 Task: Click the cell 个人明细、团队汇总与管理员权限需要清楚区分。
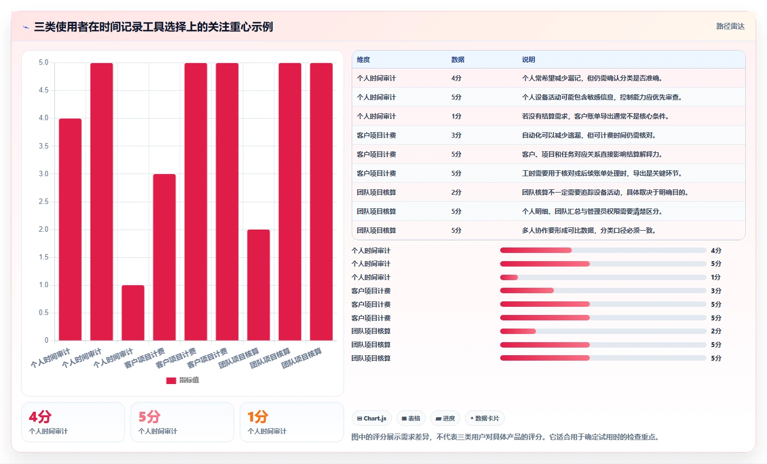point(592,212)
